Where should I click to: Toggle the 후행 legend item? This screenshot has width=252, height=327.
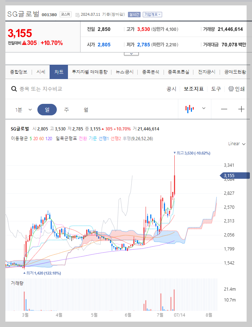(x=127, y=139)
